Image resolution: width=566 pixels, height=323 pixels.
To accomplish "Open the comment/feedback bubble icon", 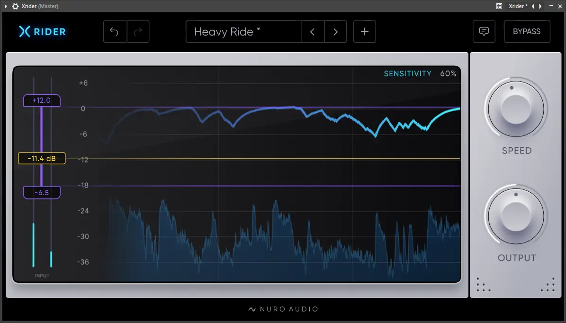I will (x=484, y=31).
